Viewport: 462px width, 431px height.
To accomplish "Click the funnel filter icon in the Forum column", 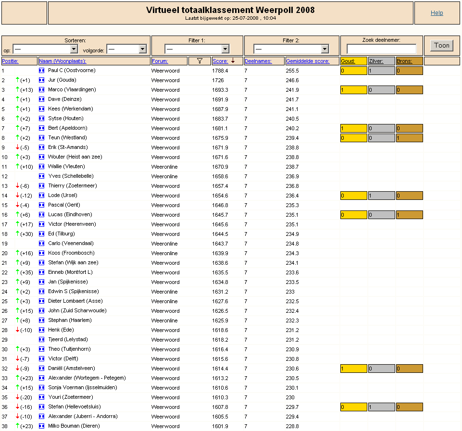I will (200, 61).
